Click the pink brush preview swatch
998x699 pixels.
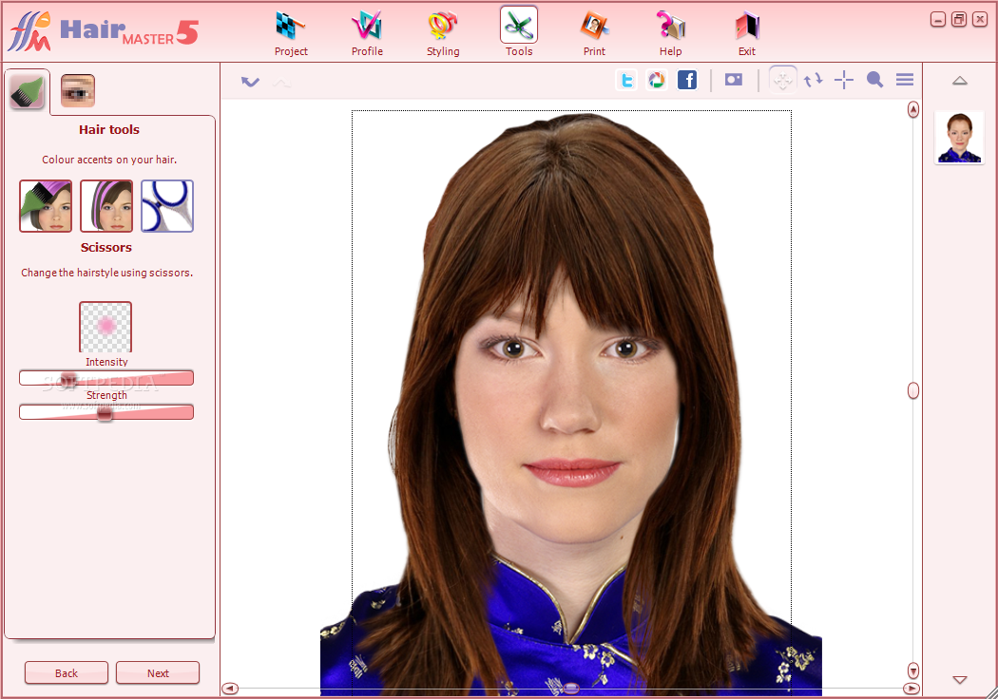[x=106, y=327]
